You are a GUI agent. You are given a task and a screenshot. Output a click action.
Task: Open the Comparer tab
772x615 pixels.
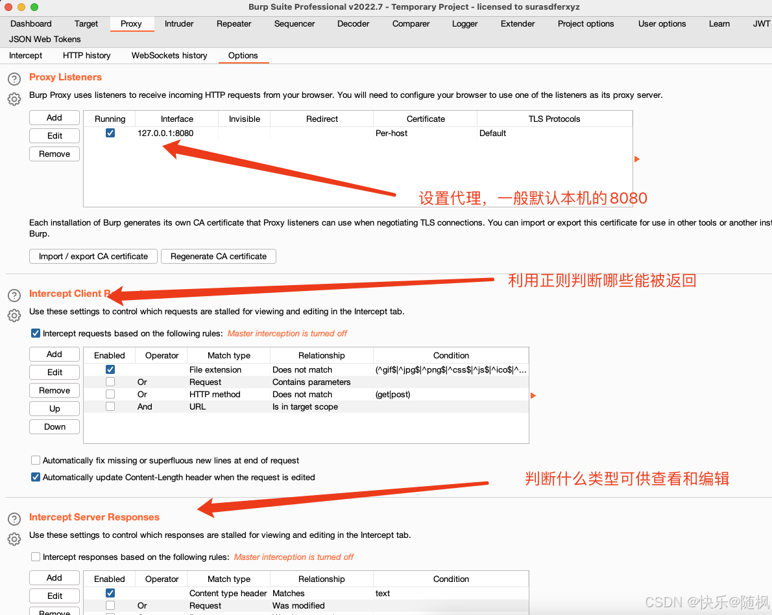click(x=411, y=23)
